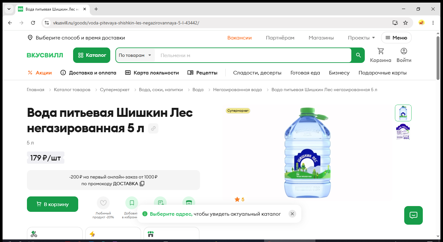Go back to previous page
The image size is (443, 242).
click(10, 23)
